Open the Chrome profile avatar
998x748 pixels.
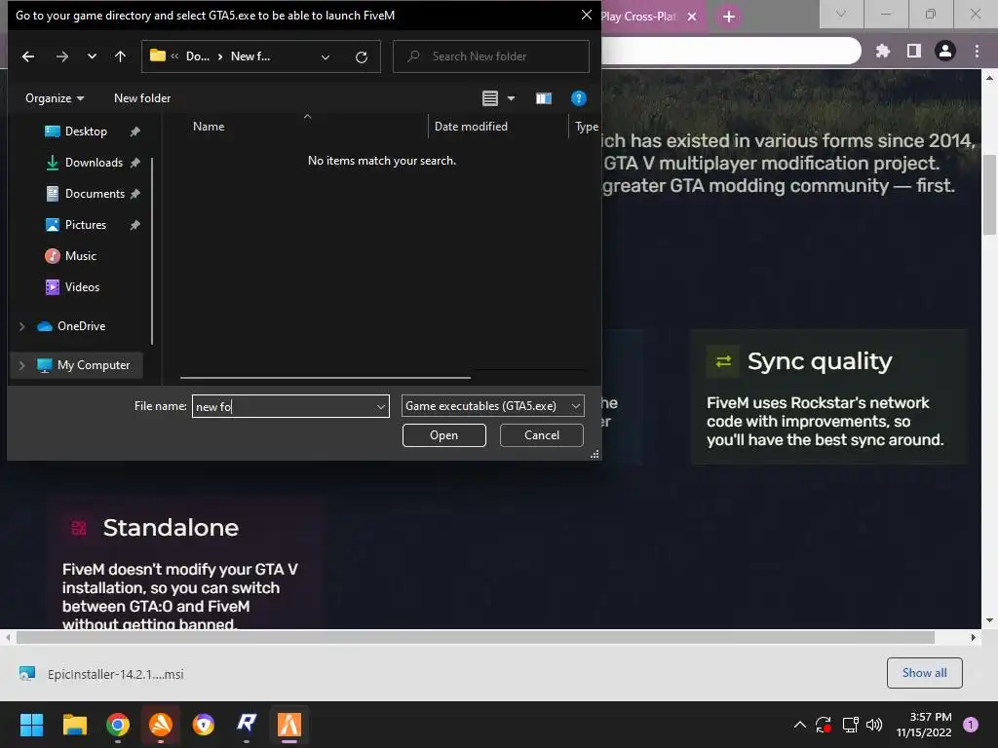tap(945, 51)
